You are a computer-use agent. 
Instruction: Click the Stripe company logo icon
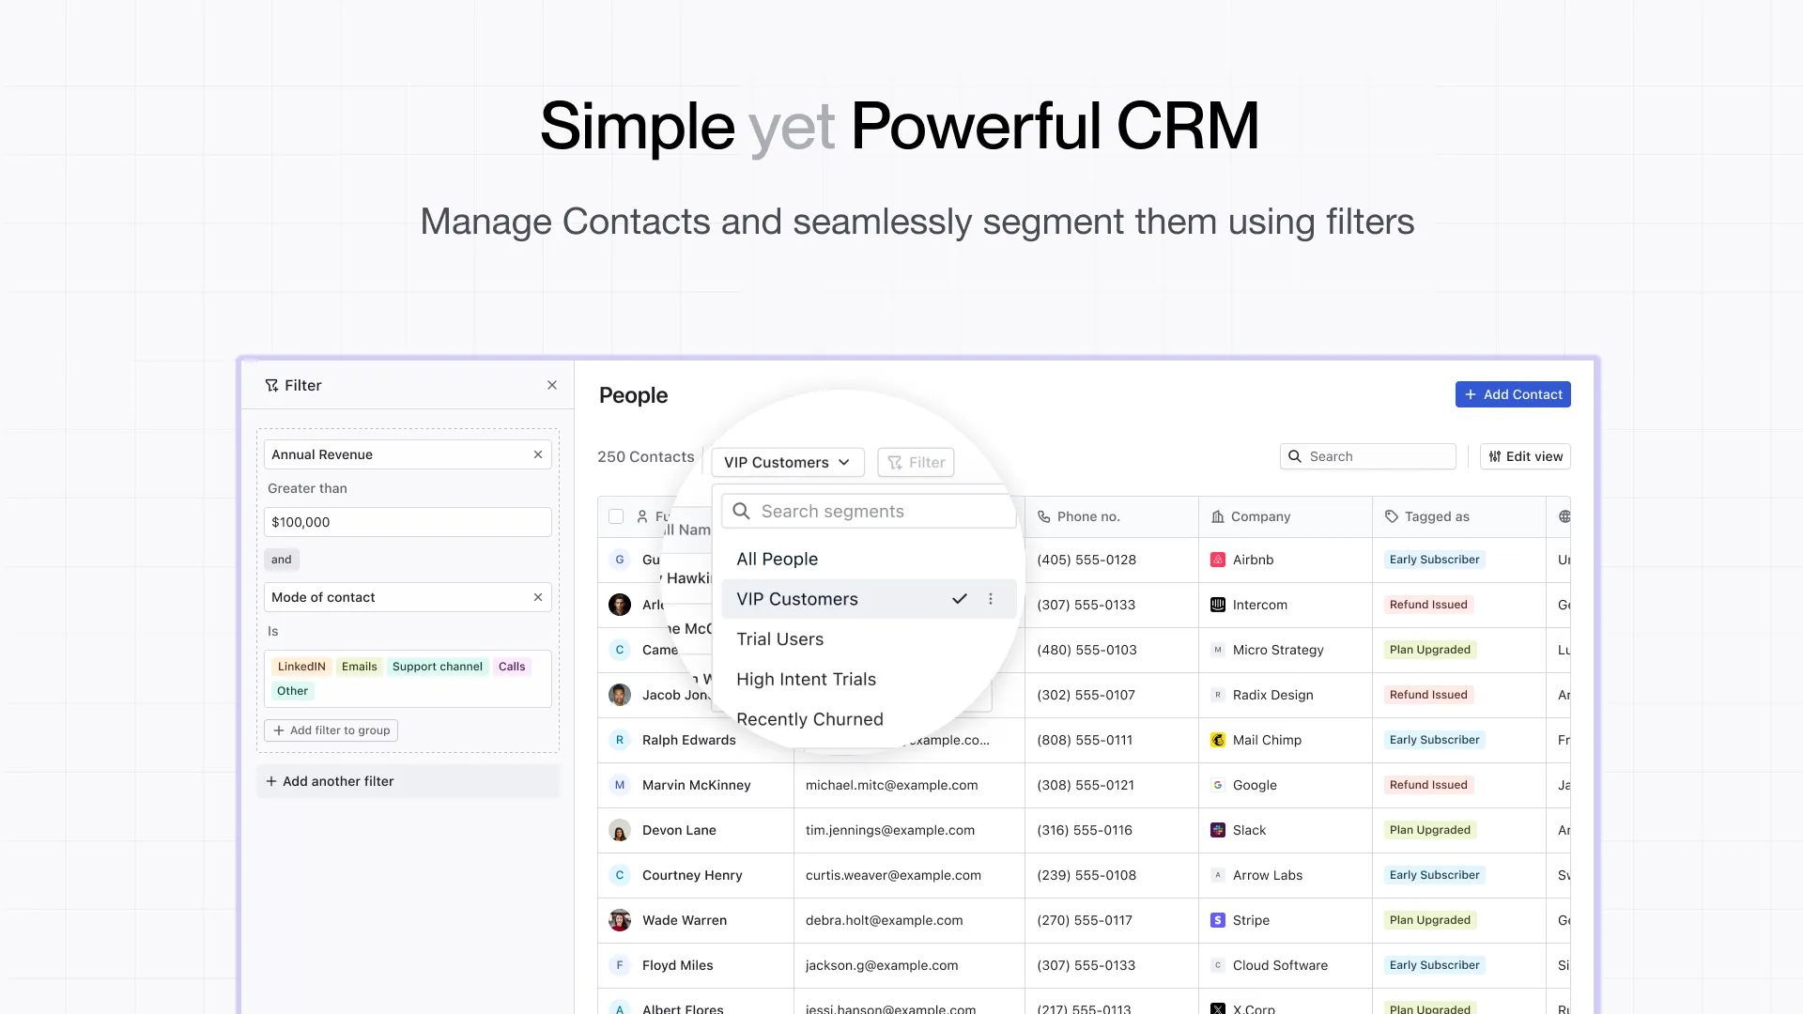(1218, 920)
